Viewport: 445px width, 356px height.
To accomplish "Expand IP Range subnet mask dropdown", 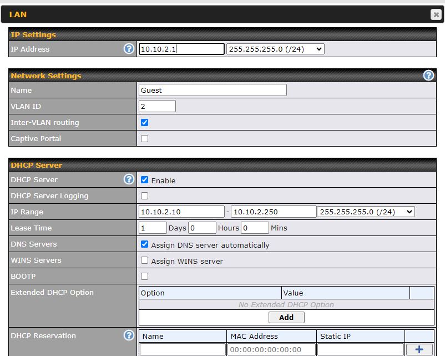I will [366, 212].
